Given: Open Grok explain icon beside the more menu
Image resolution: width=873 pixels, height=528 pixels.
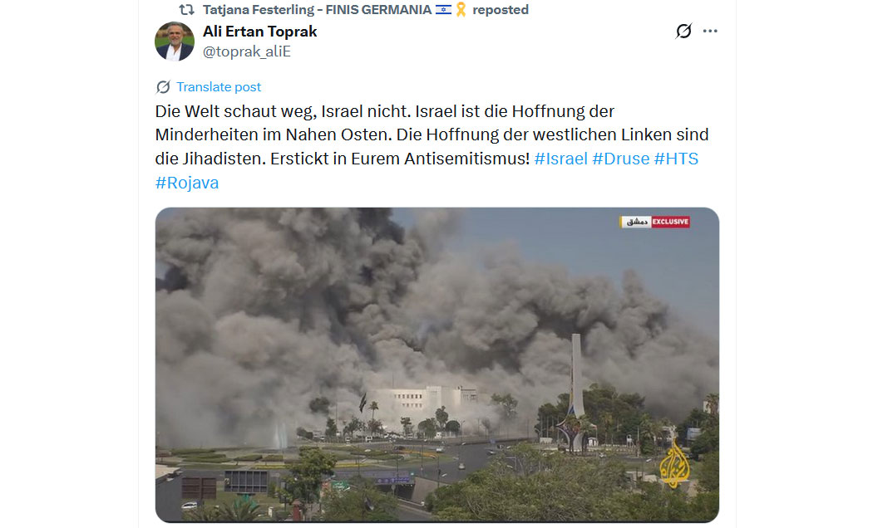Looking at the screenshot, I should tap(683, 31).
